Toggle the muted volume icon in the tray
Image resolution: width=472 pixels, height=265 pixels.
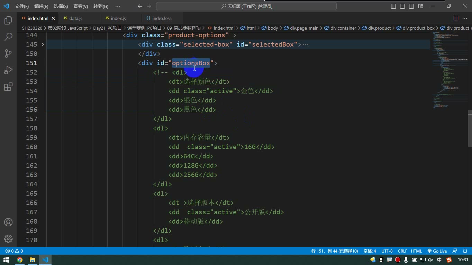click(x=431, y=260)
